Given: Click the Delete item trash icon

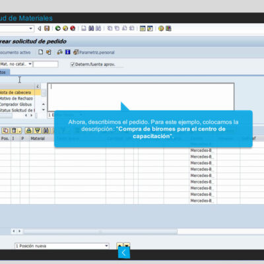Looking at the screenshot, I should (14, 131).
